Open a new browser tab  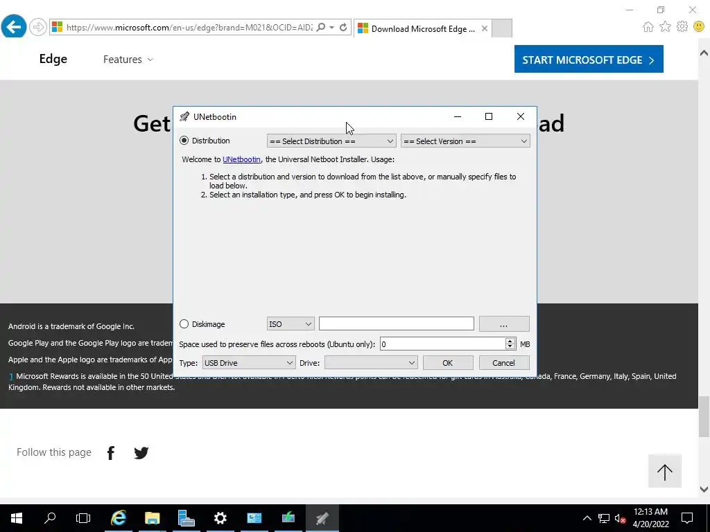[502, 28]
